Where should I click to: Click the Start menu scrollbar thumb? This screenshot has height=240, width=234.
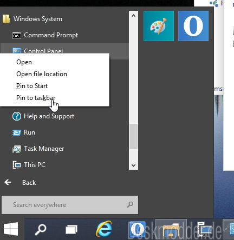click(x=133, y=137)
